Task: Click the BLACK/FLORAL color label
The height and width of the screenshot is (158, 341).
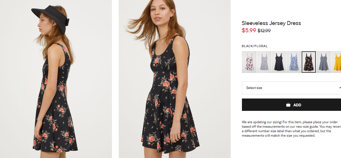Action: 255,46
